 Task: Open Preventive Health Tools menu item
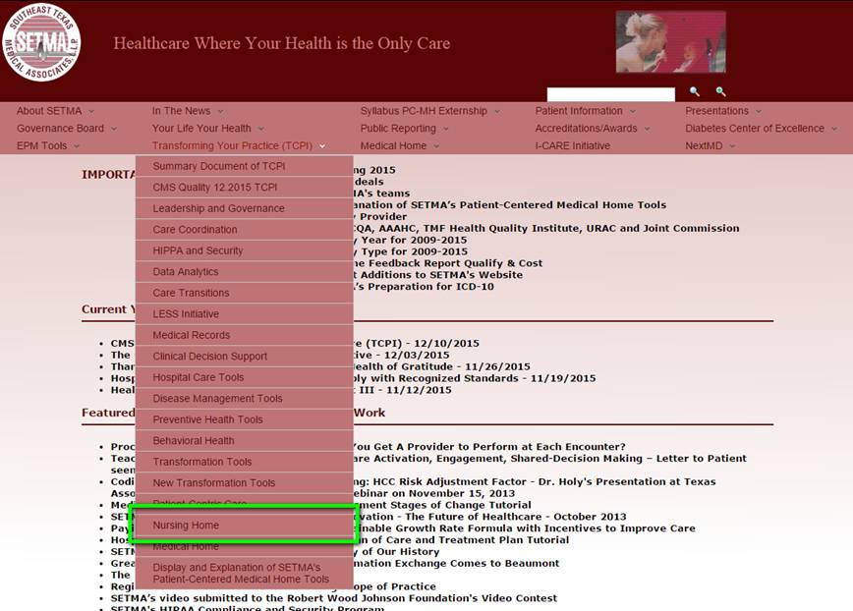245,419
